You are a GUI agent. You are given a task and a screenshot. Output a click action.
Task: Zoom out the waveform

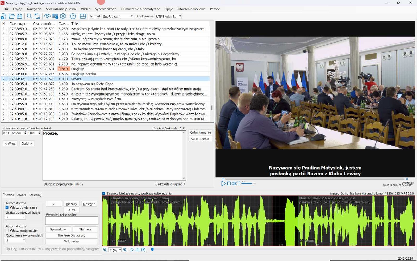pyautogui.click(x=105, y=250)
